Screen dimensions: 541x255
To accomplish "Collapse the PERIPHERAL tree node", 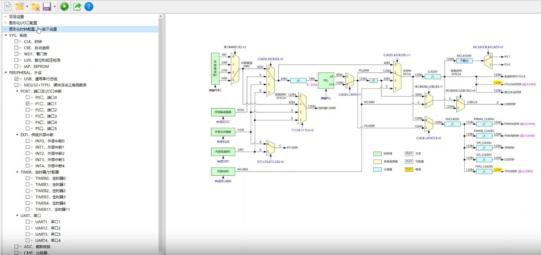I will (x=5, y=73).
